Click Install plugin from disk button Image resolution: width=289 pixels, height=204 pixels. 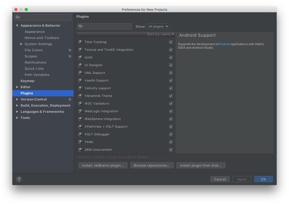pyautogui.click(x=201, y=166)
